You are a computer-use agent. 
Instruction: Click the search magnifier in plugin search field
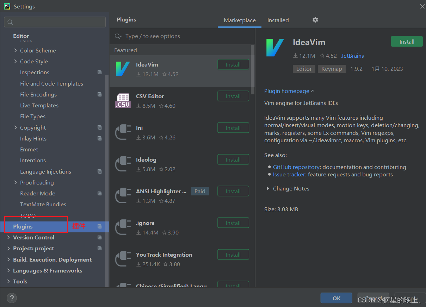pos(118,36)
